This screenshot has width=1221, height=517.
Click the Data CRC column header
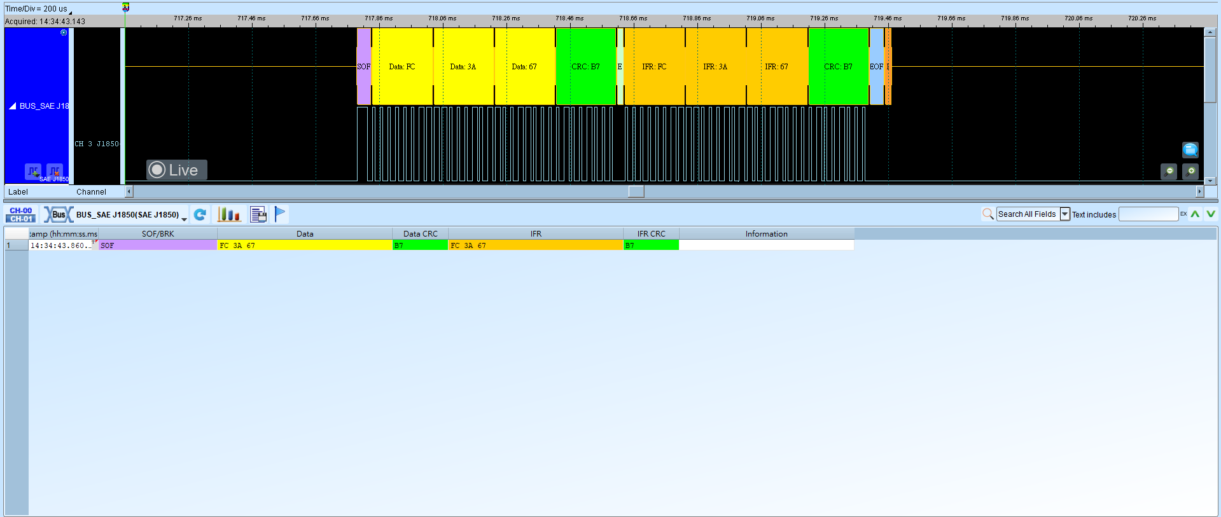(421, 233)
